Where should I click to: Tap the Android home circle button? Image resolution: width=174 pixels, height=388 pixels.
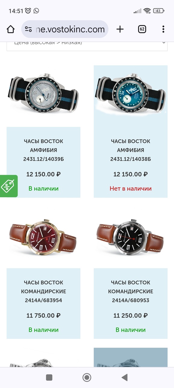click(87, 377)
